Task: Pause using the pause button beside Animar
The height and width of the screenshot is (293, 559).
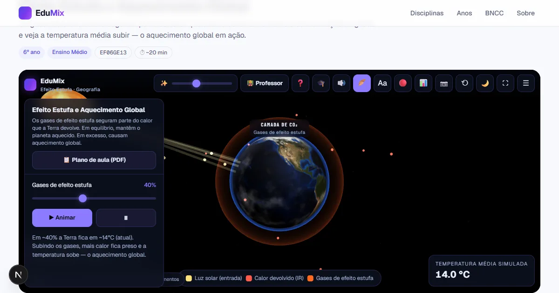Action: (126, 218)
